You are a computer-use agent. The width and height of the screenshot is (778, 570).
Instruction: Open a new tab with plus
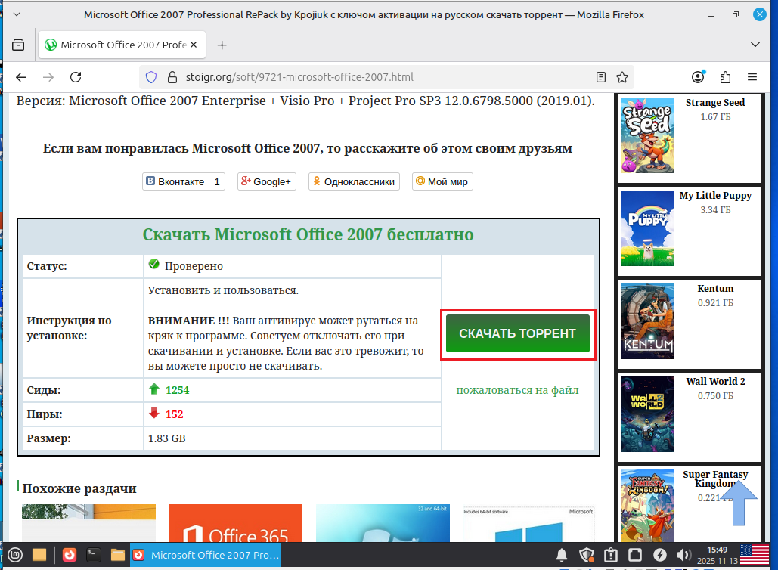pos(222,45)
